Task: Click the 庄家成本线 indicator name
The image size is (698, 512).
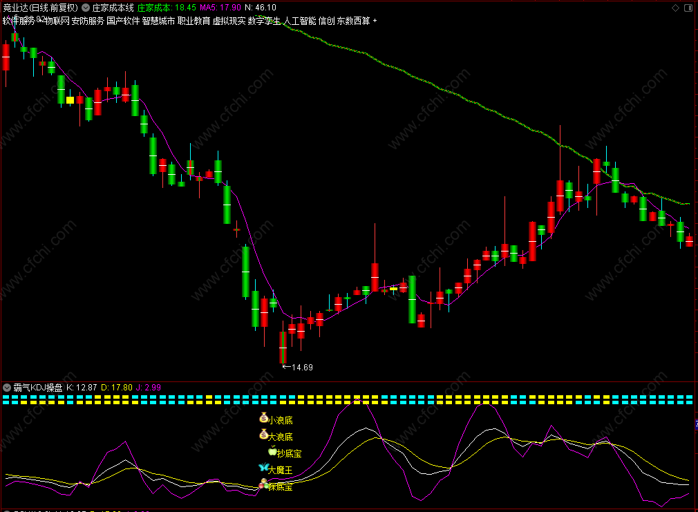Action: (113, 8)
